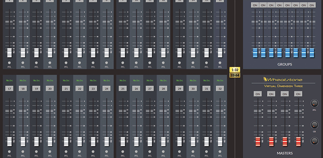Screen dimensions: 323x158
Task: Toggle first ON button in Groups
Action: [x=255, y=5]
